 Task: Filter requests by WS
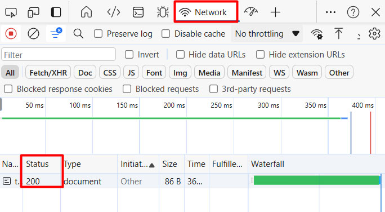click(x=279, y=73)
